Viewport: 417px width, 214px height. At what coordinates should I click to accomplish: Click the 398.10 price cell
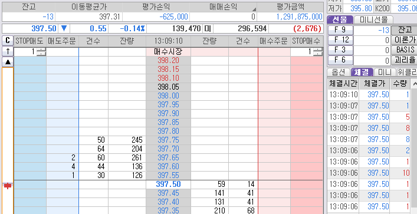pyautogui.click(x=168, y=78)
